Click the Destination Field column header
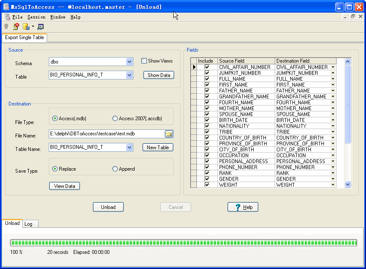Screen dimensions: 366x269 pyautogui.click(x=305, y=61)
